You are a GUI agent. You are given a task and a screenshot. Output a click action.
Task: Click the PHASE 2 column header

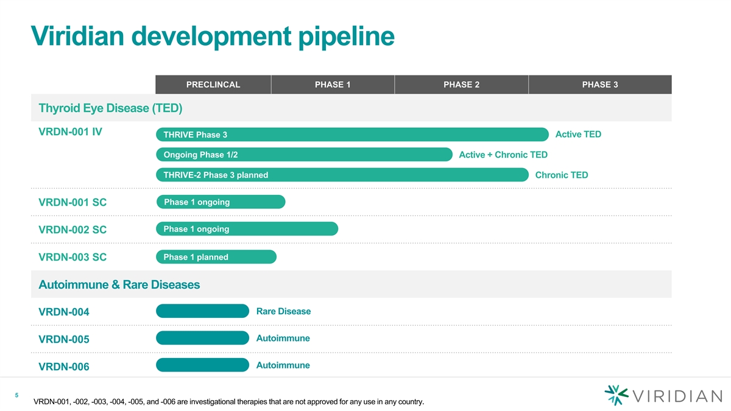click(461, 85)
